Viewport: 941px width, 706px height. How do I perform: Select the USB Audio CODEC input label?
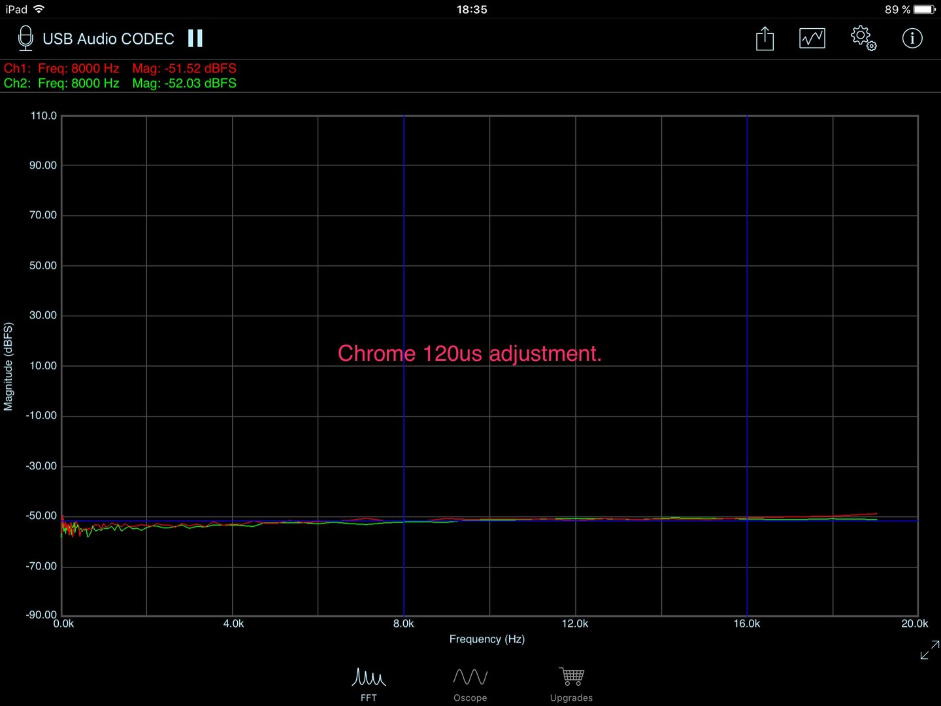108,39
